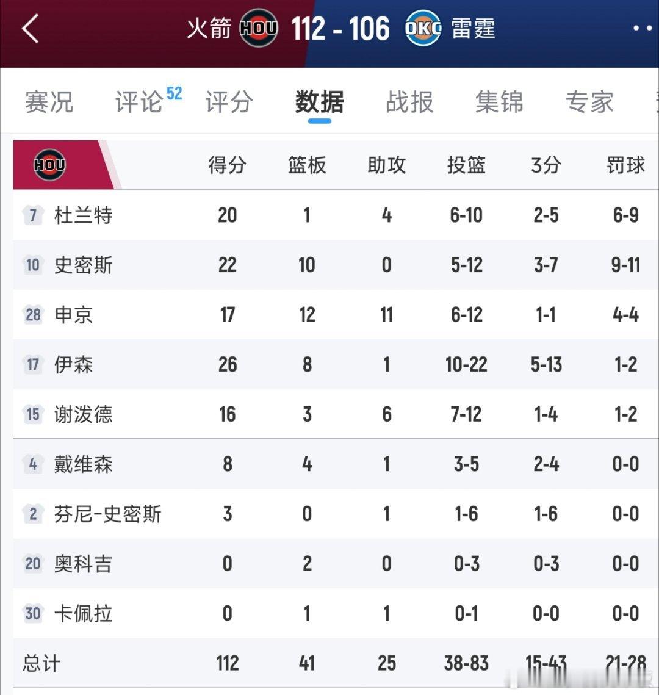Open player 谢泼德's row
659x695 pixels.
(336, 414)
